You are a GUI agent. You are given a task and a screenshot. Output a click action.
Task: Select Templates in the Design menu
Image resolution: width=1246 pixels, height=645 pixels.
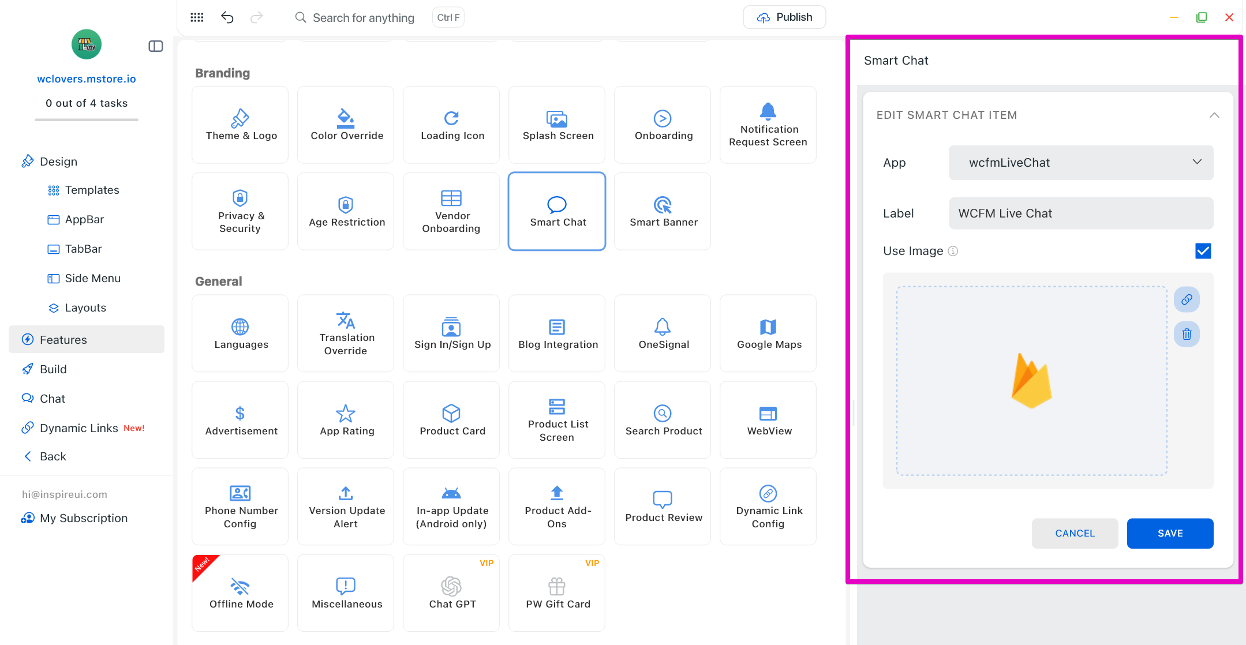pyautogui.click(x=92, y=190)
